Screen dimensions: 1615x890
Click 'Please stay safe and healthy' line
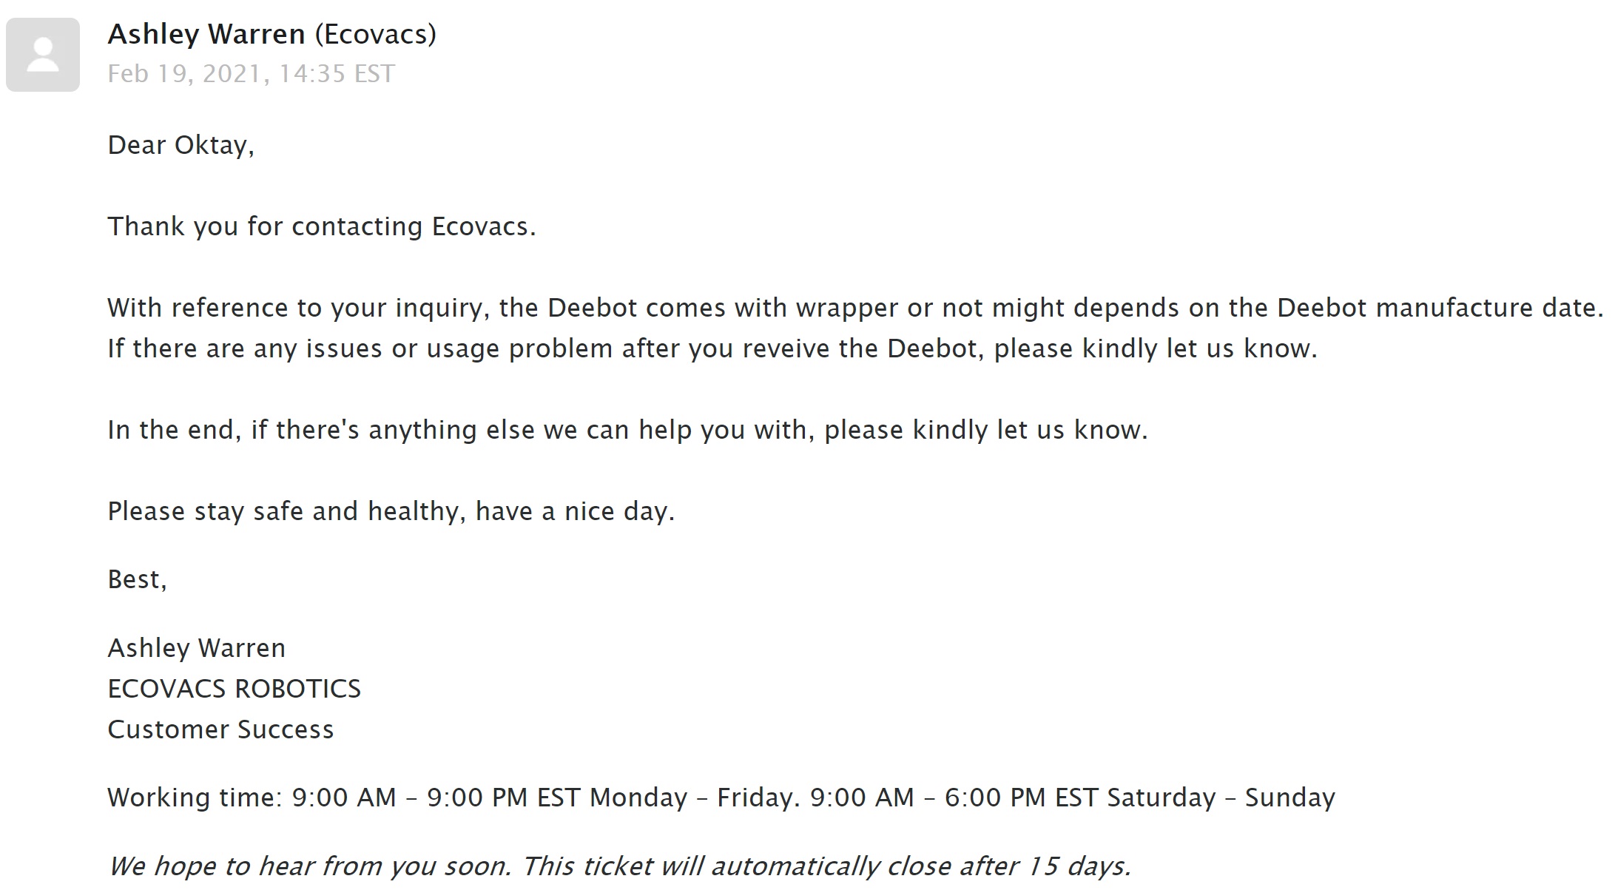coord(391,511)
